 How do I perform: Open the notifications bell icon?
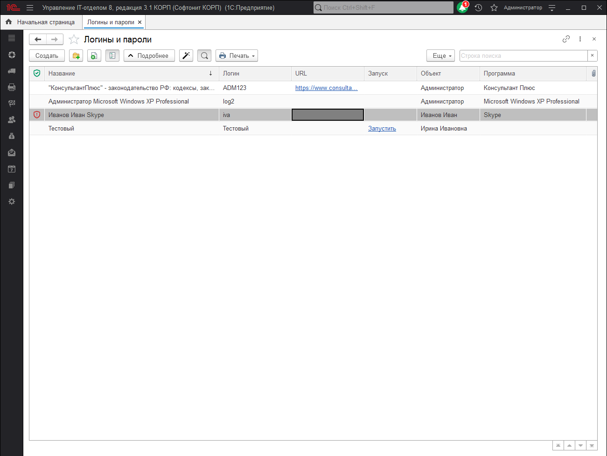[x=462, y=8]
